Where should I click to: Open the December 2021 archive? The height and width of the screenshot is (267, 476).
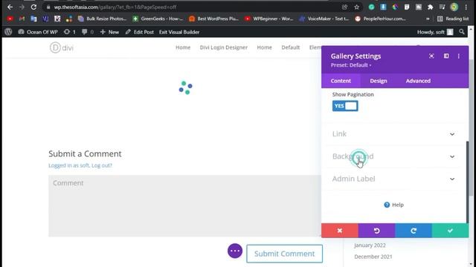373,257
